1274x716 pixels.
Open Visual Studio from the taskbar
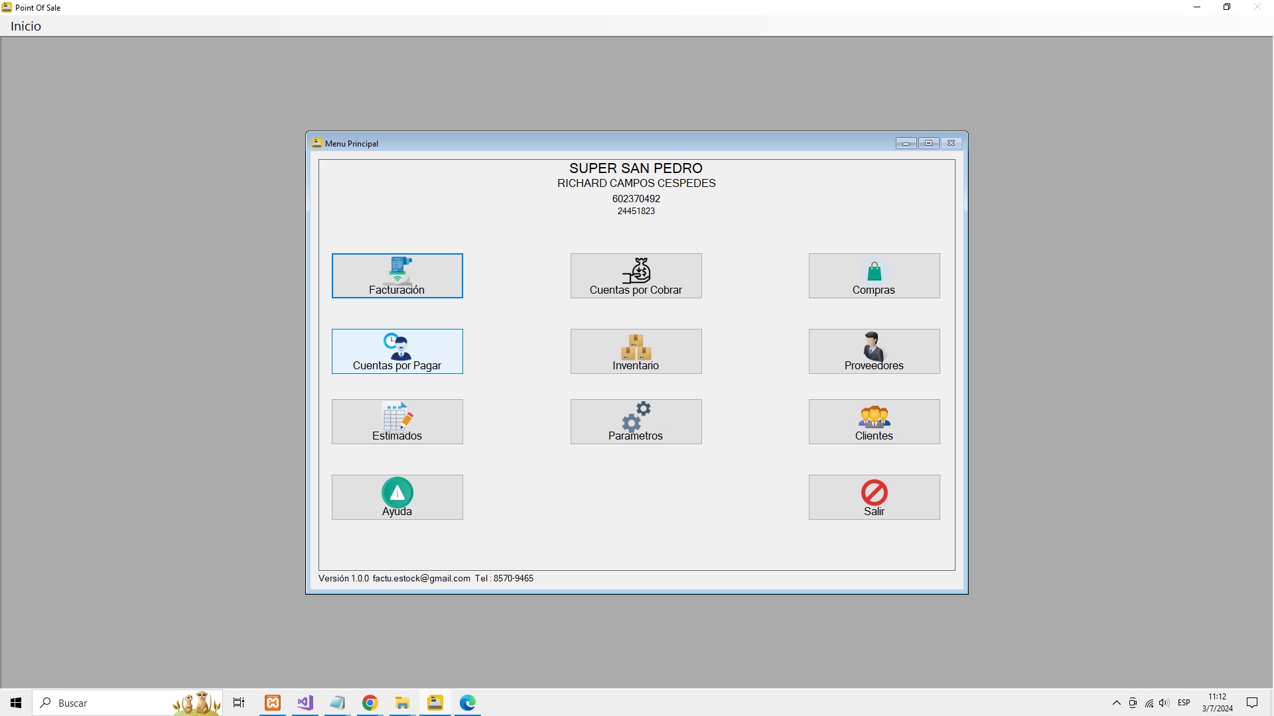coord(305,703)
